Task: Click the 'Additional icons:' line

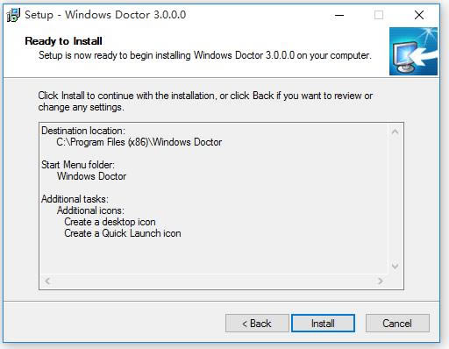Action: click(90, 210)
